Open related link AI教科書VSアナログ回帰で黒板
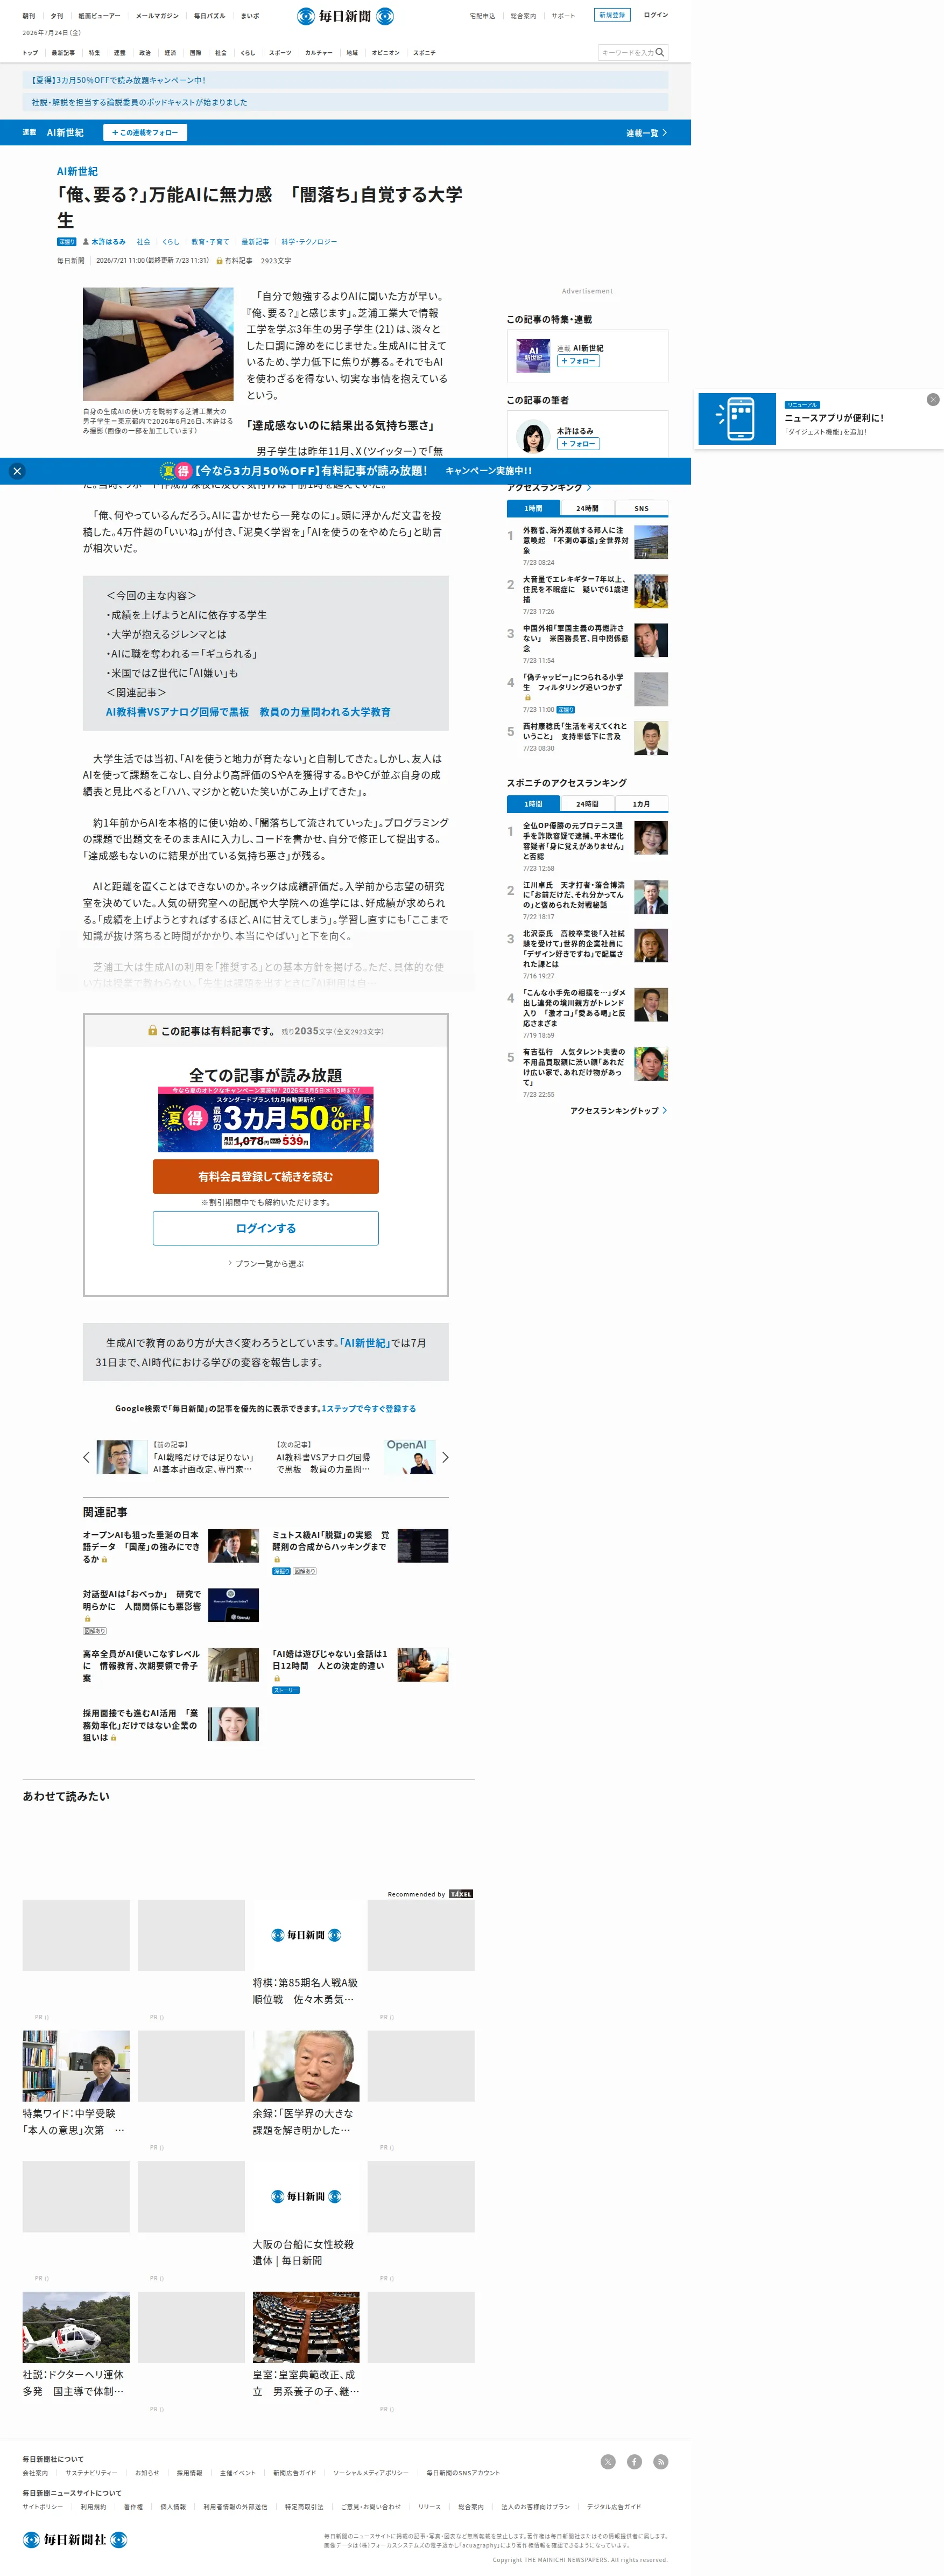 [x=248, y=712]
